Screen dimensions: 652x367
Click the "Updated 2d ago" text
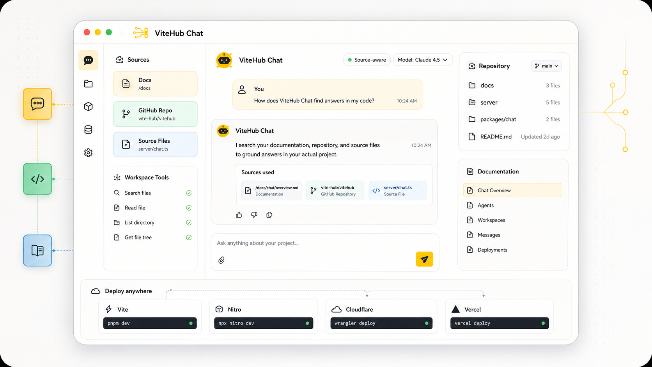click(x=540, y=137)
